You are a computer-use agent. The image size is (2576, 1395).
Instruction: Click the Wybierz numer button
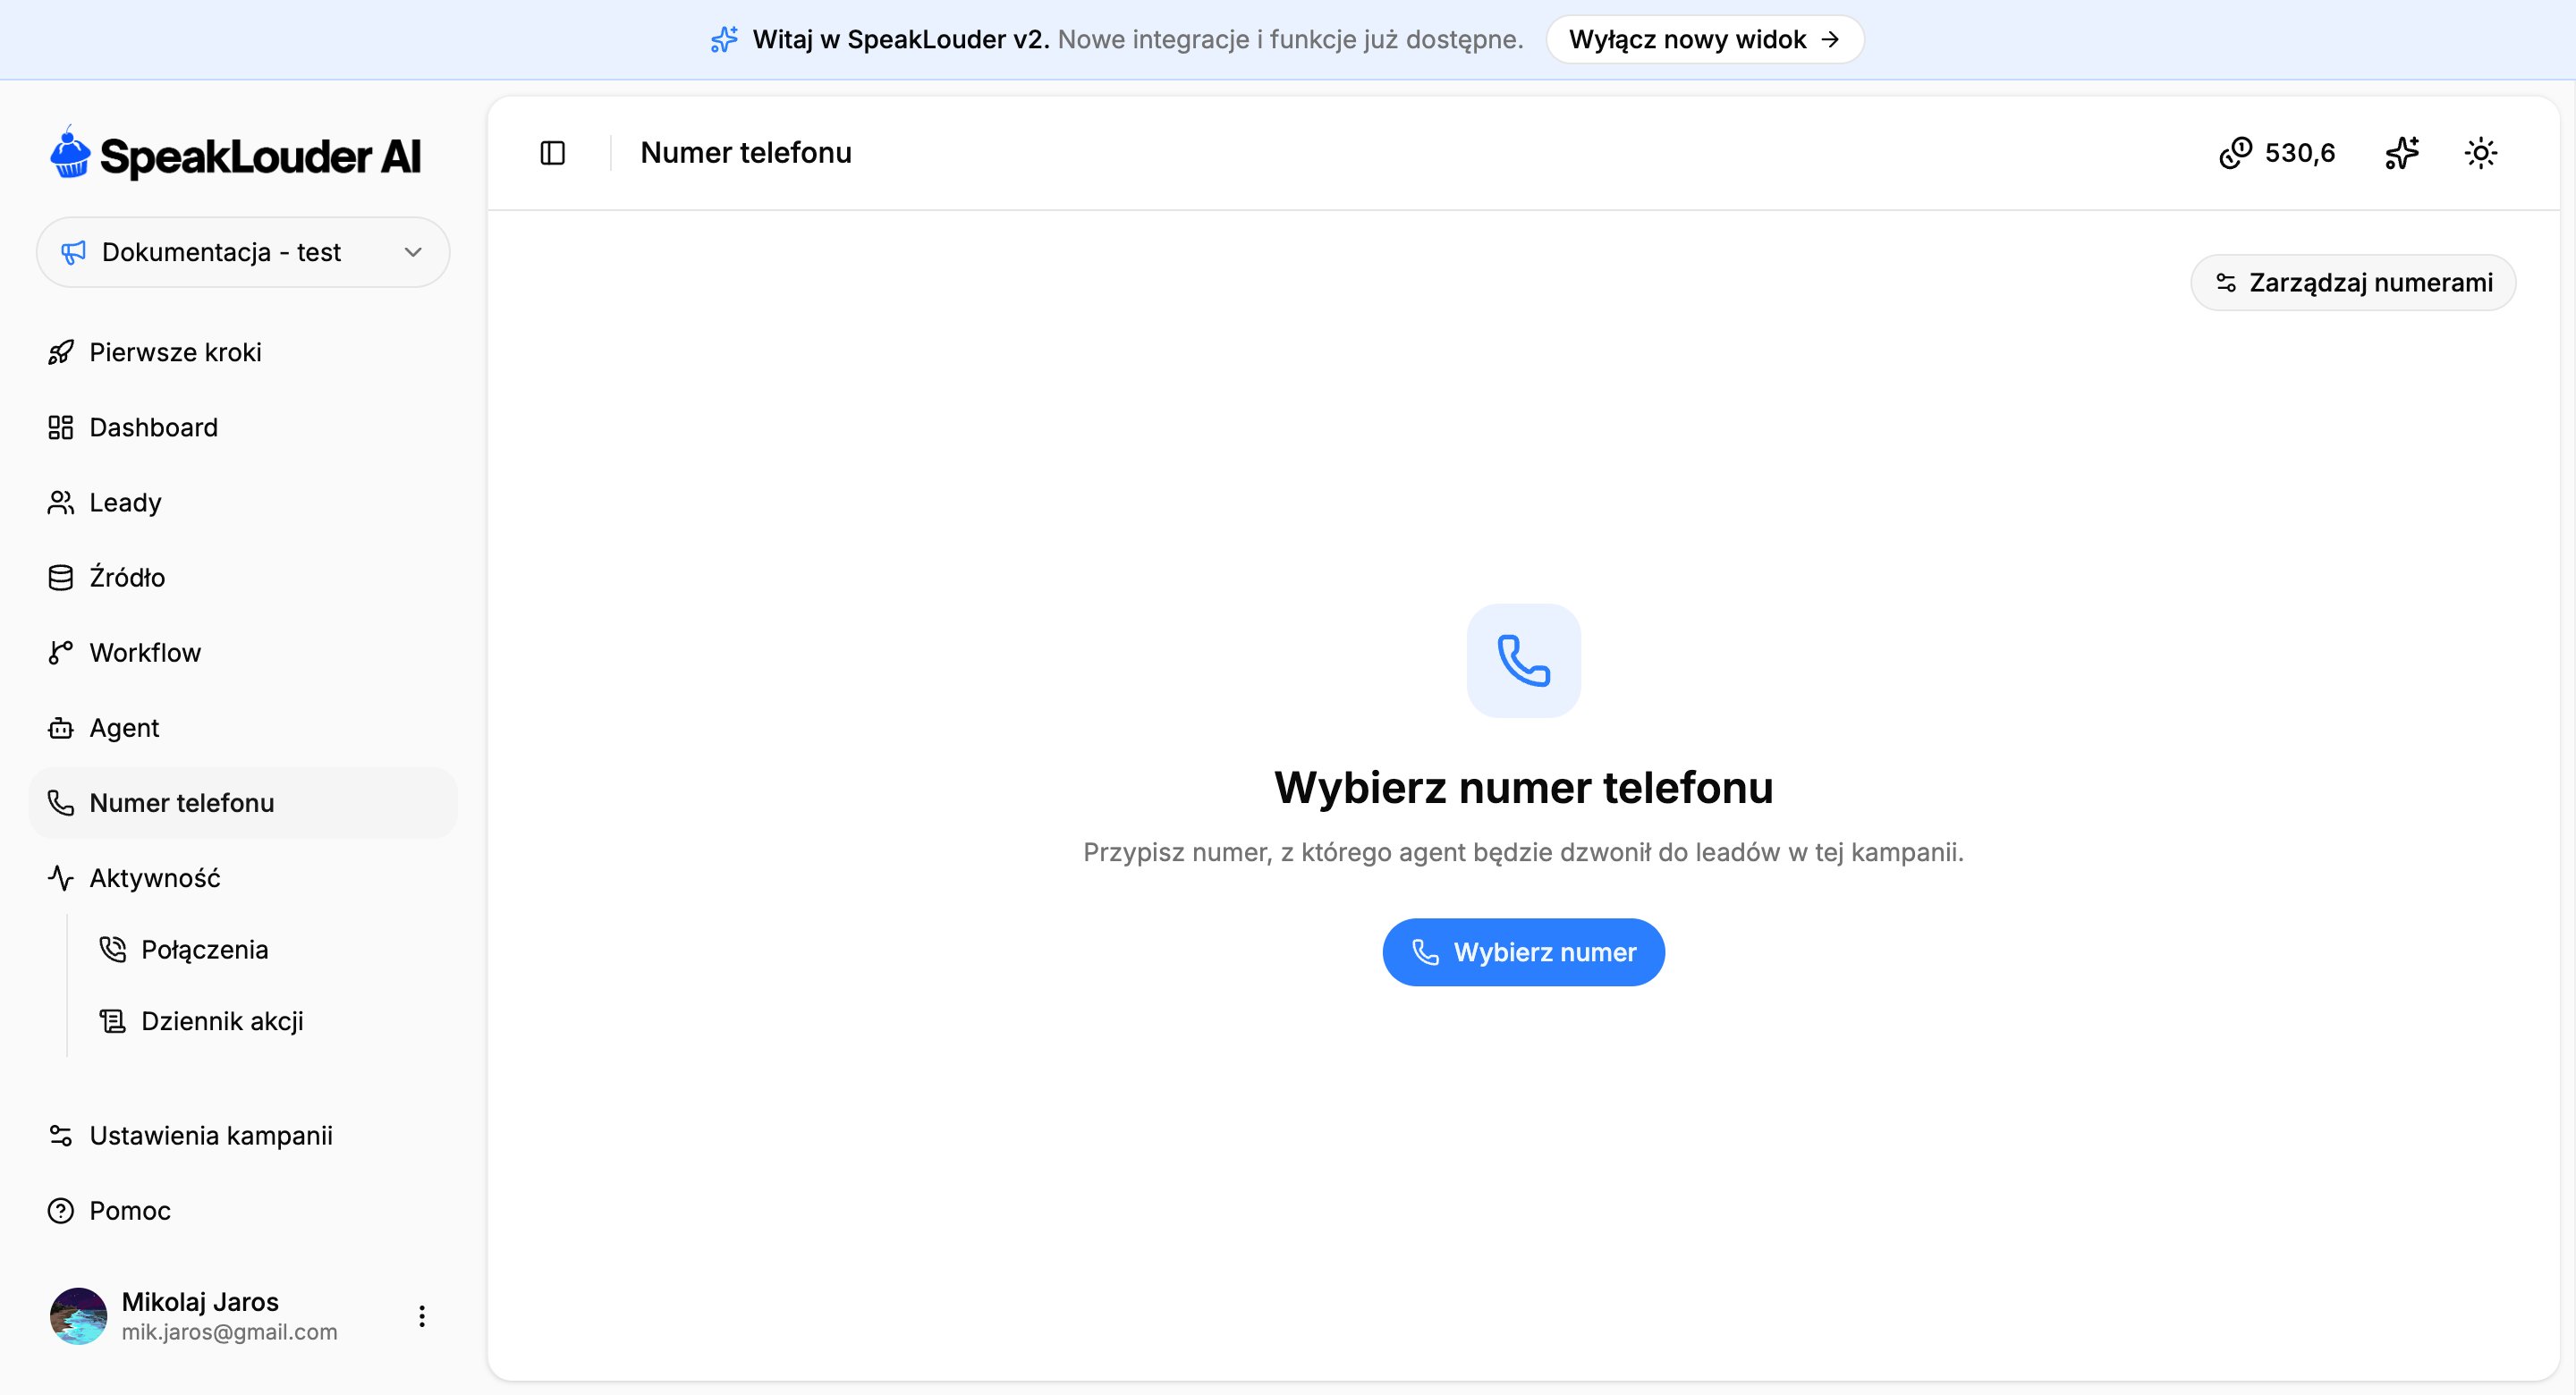coord(1523,952)
